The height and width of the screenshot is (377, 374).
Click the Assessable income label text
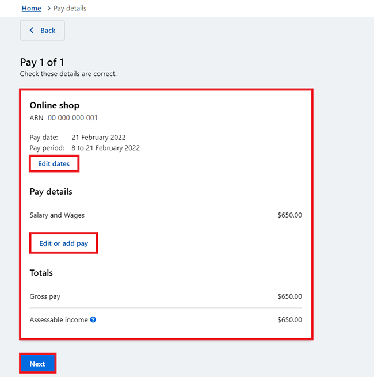tap(59, 320)
